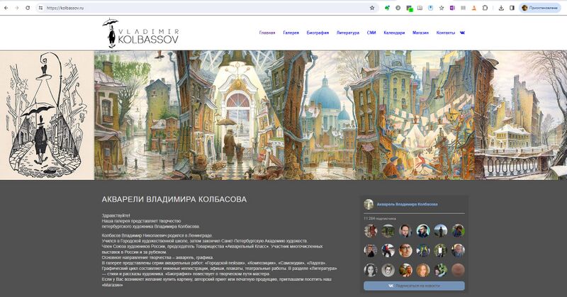The height and width of the screenshot is (297, 567).
Task: Open the Контакты menu item
Action: [446, 33]
